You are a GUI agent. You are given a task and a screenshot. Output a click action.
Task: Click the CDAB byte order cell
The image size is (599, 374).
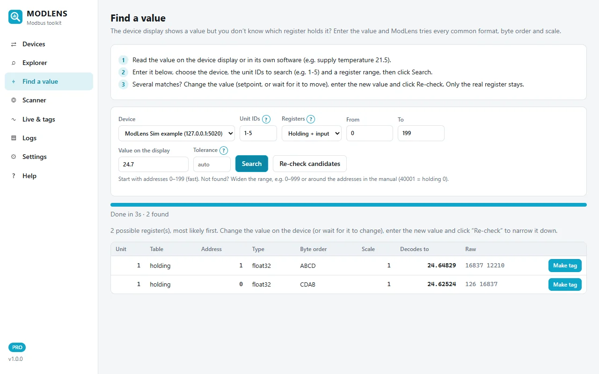pos(308,284)
